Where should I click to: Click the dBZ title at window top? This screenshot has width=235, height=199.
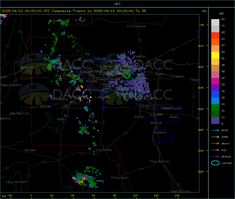coord(117,4)
